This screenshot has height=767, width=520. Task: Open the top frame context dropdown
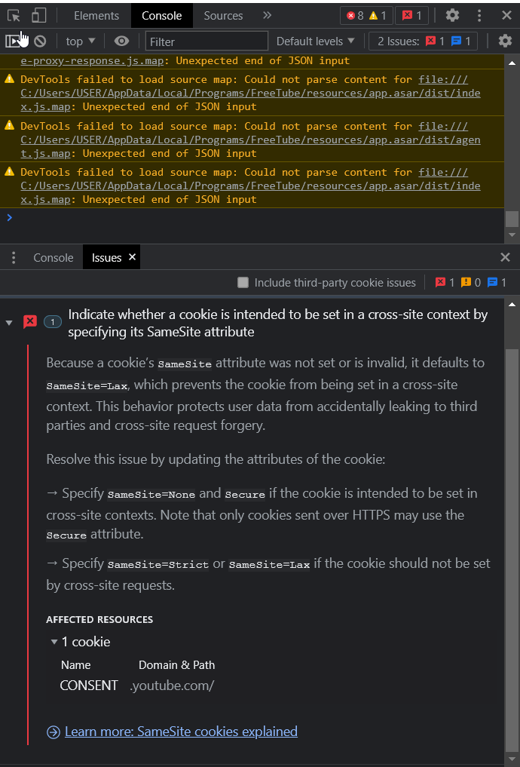point(80,41)
